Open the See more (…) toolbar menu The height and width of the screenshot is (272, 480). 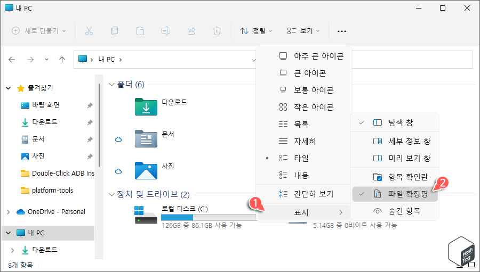point(342,31)
